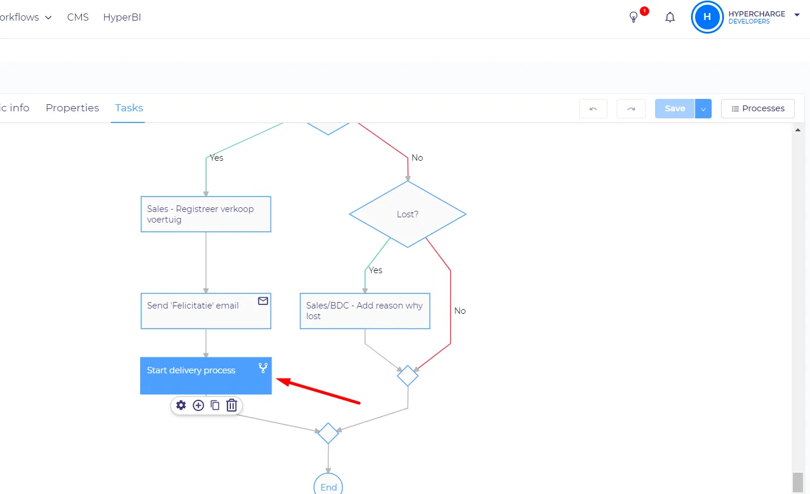This screenshot has height=494, width=810.
Task: Select the Tasks tab
Action: pos(129,108)
